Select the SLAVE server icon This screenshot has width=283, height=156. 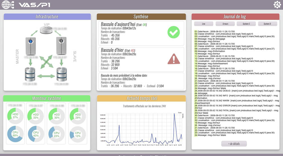[x=61, y=46]
